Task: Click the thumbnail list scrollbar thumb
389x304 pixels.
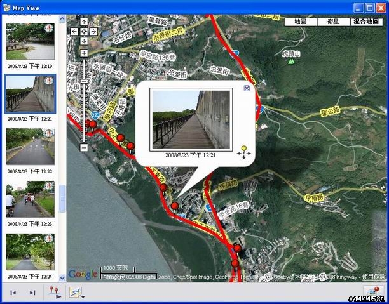Action: coord(62,198)
